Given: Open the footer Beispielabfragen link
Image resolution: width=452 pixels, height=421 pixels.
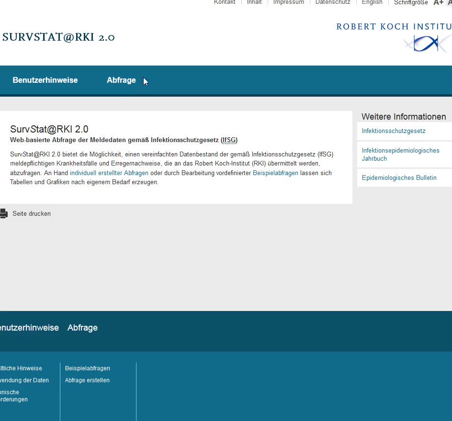Looking at the screenshot, I should pyautogui.click(x=87, y=368).
